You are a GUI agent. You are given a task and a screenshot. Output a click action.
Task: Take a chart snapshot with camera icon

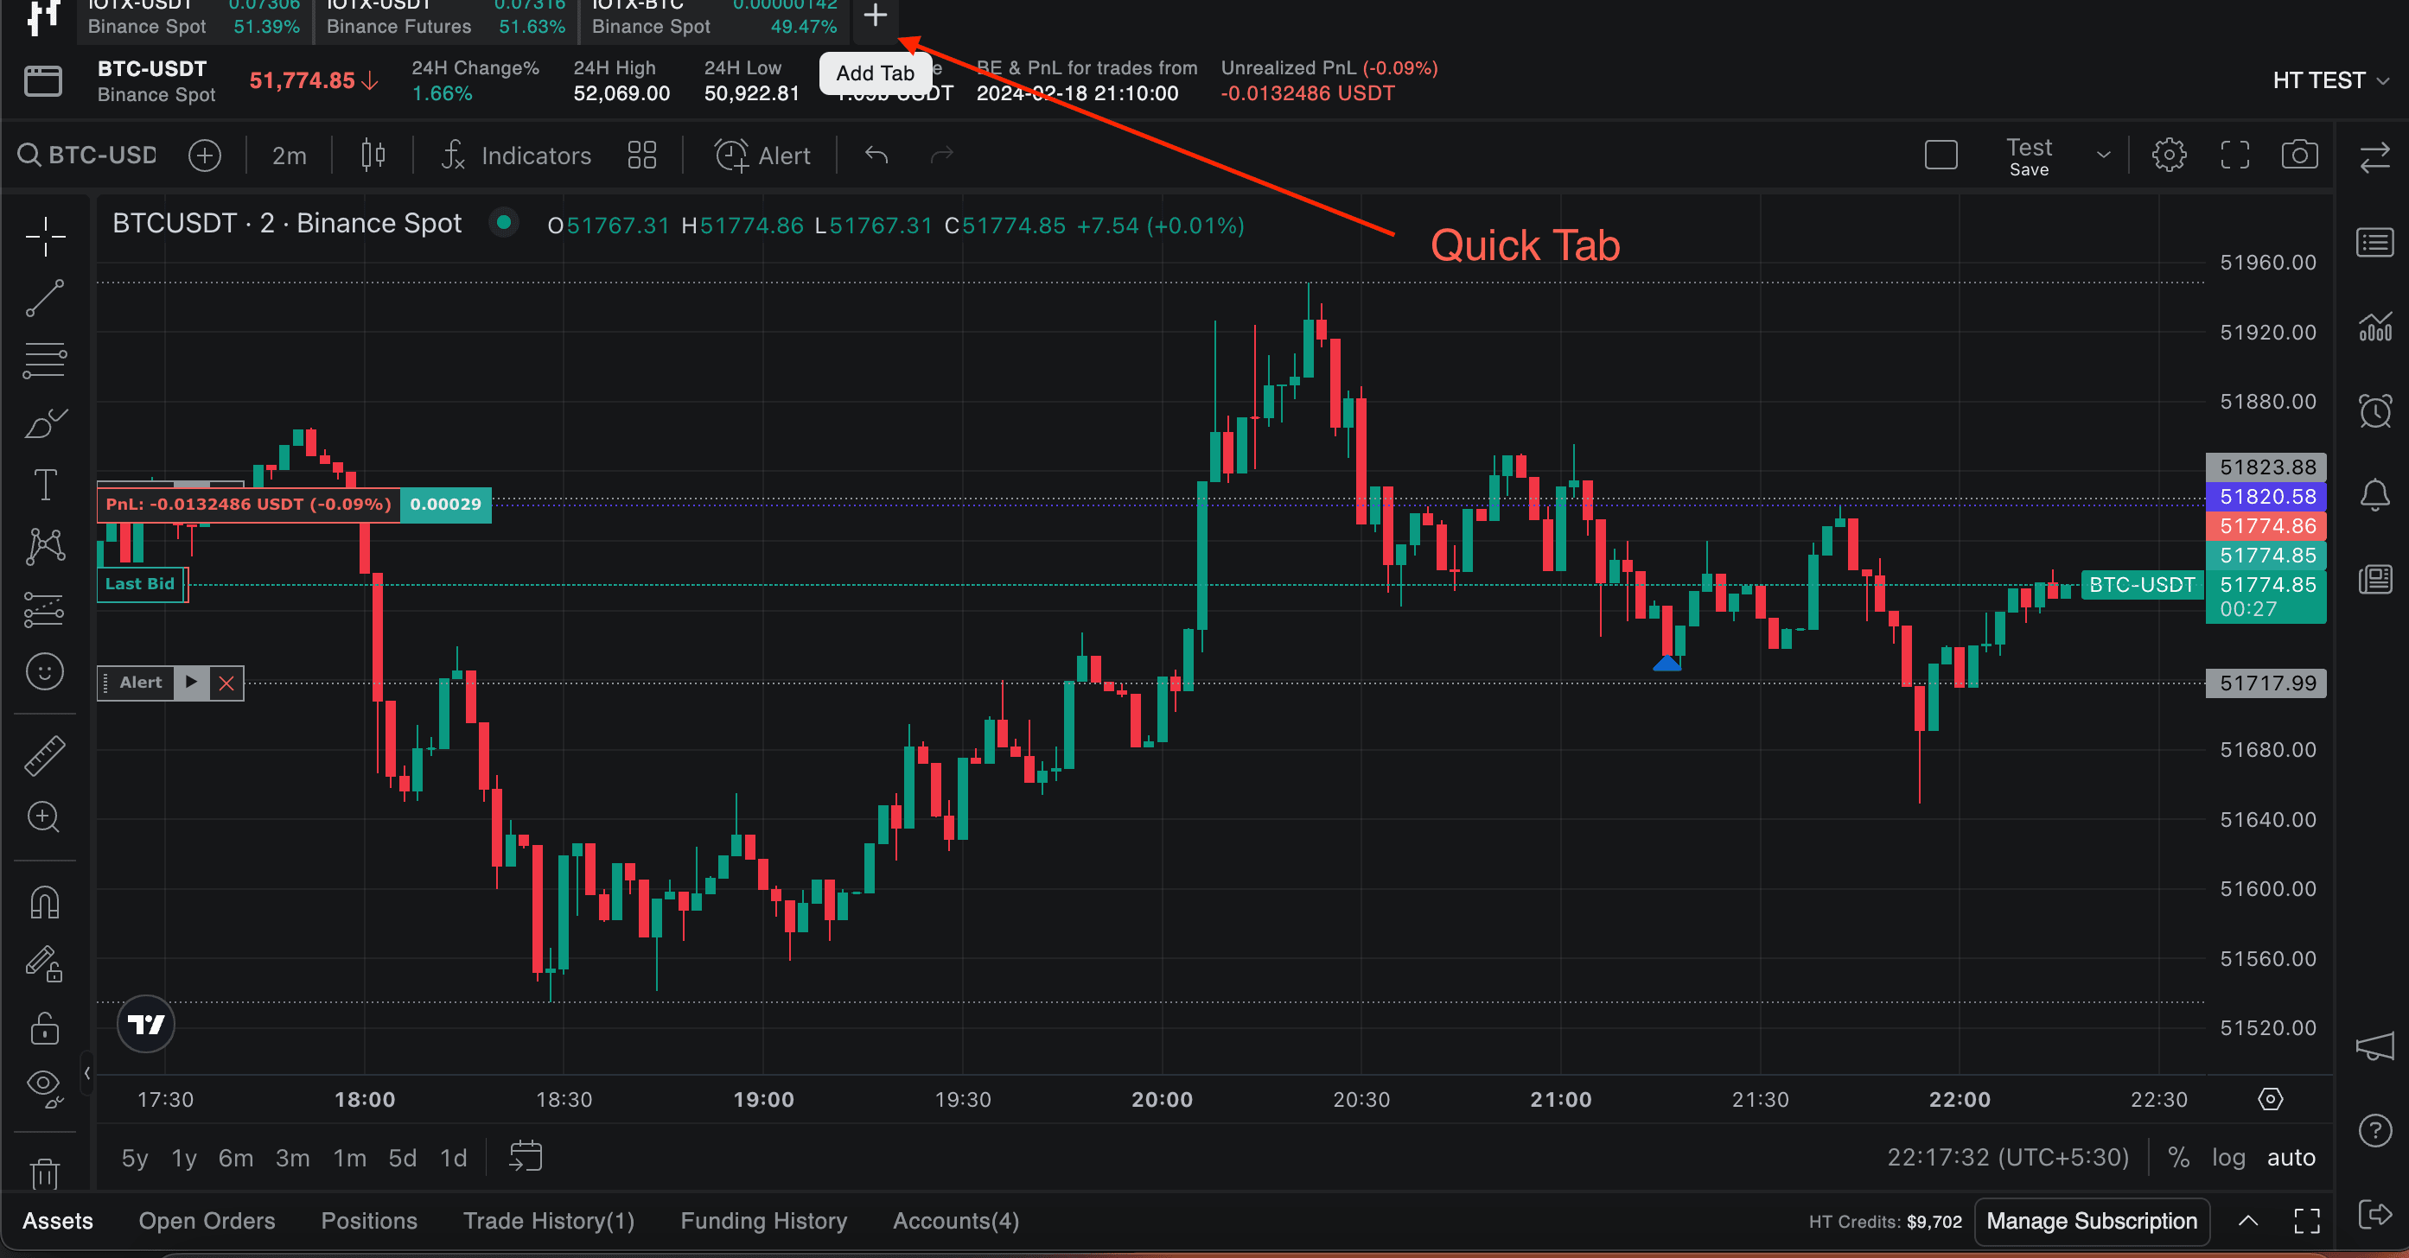click(x=2298, y=156)
